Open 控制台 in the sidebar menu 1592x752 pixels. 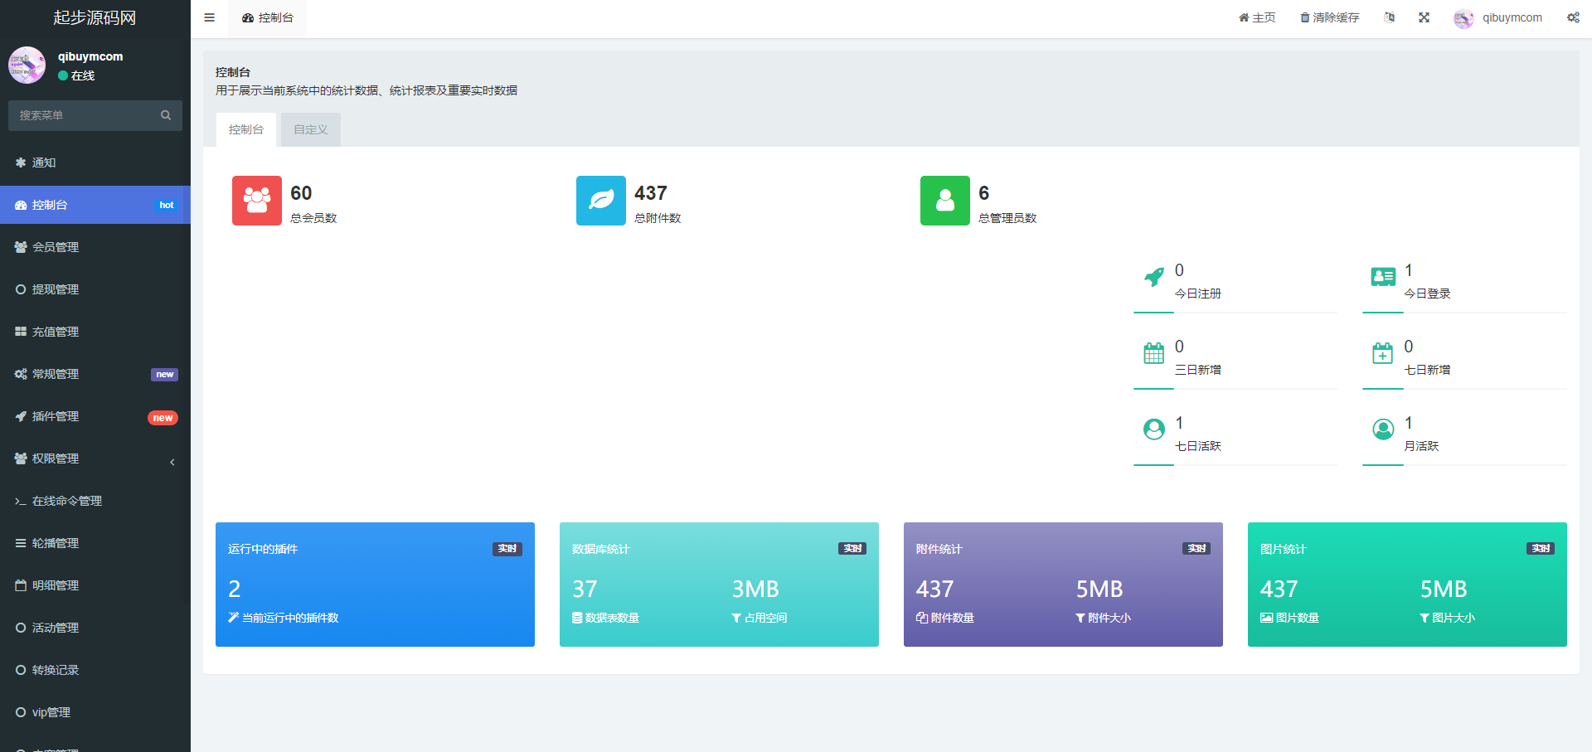pos(95,205)
